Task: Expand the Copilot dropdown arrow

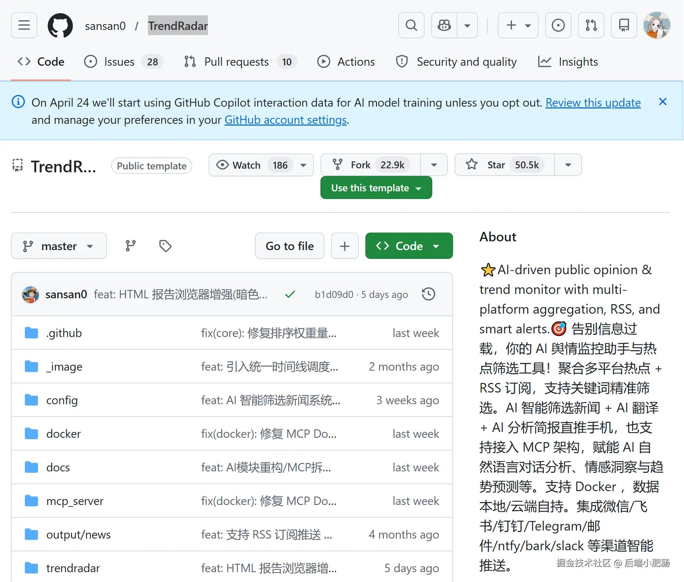Action: [467, 25]
